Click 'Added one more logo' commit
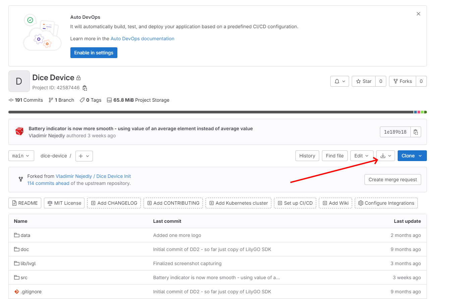The height and width of the screenshot is (299, 451). [177, 235]
